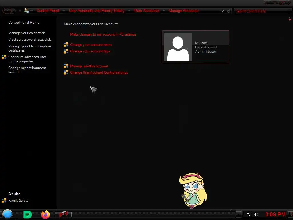Click the shield icon beside Family Safety

(x=4, y=201)
